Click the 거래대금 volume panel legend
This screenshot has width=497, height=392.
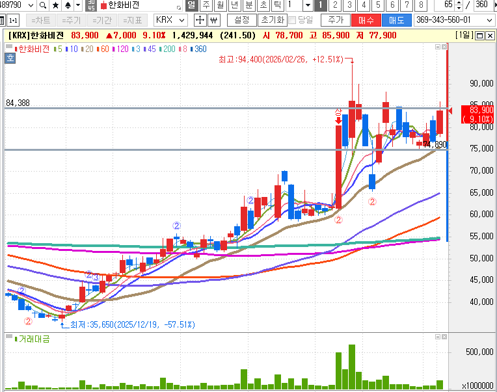(33, 339)
